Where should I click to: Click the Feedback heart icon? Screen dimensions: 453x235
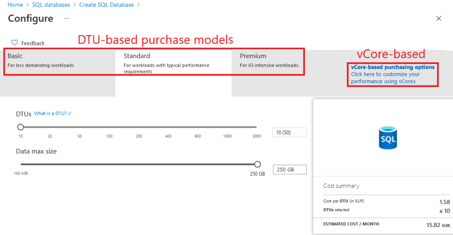15,43
